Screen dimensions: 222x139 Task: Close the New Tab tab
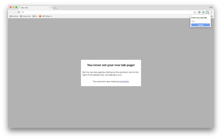pyautogui.click(x=50, y=8)
